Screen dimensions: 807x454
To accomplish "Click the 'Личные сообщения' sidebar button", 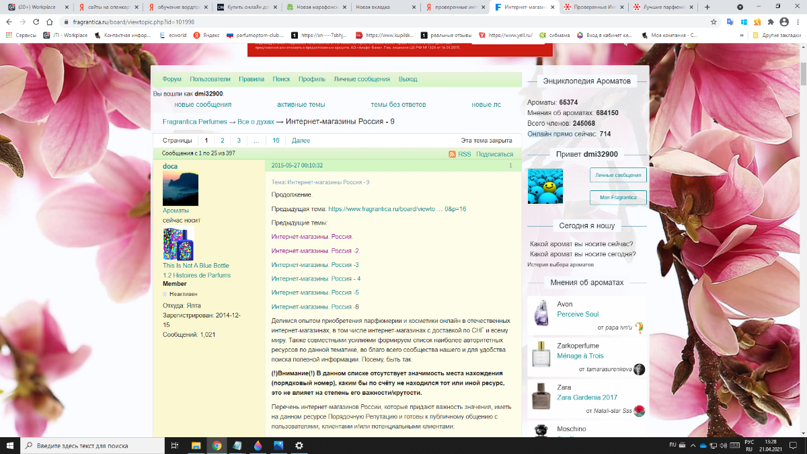I will click(618, 175).
